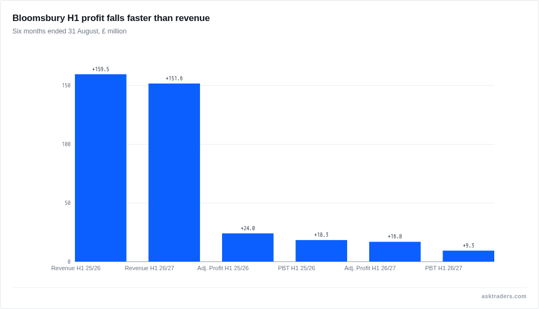The image size is (539, 309).
Task: Click the 0 y-axis tick label
Action: click(69, 262)
